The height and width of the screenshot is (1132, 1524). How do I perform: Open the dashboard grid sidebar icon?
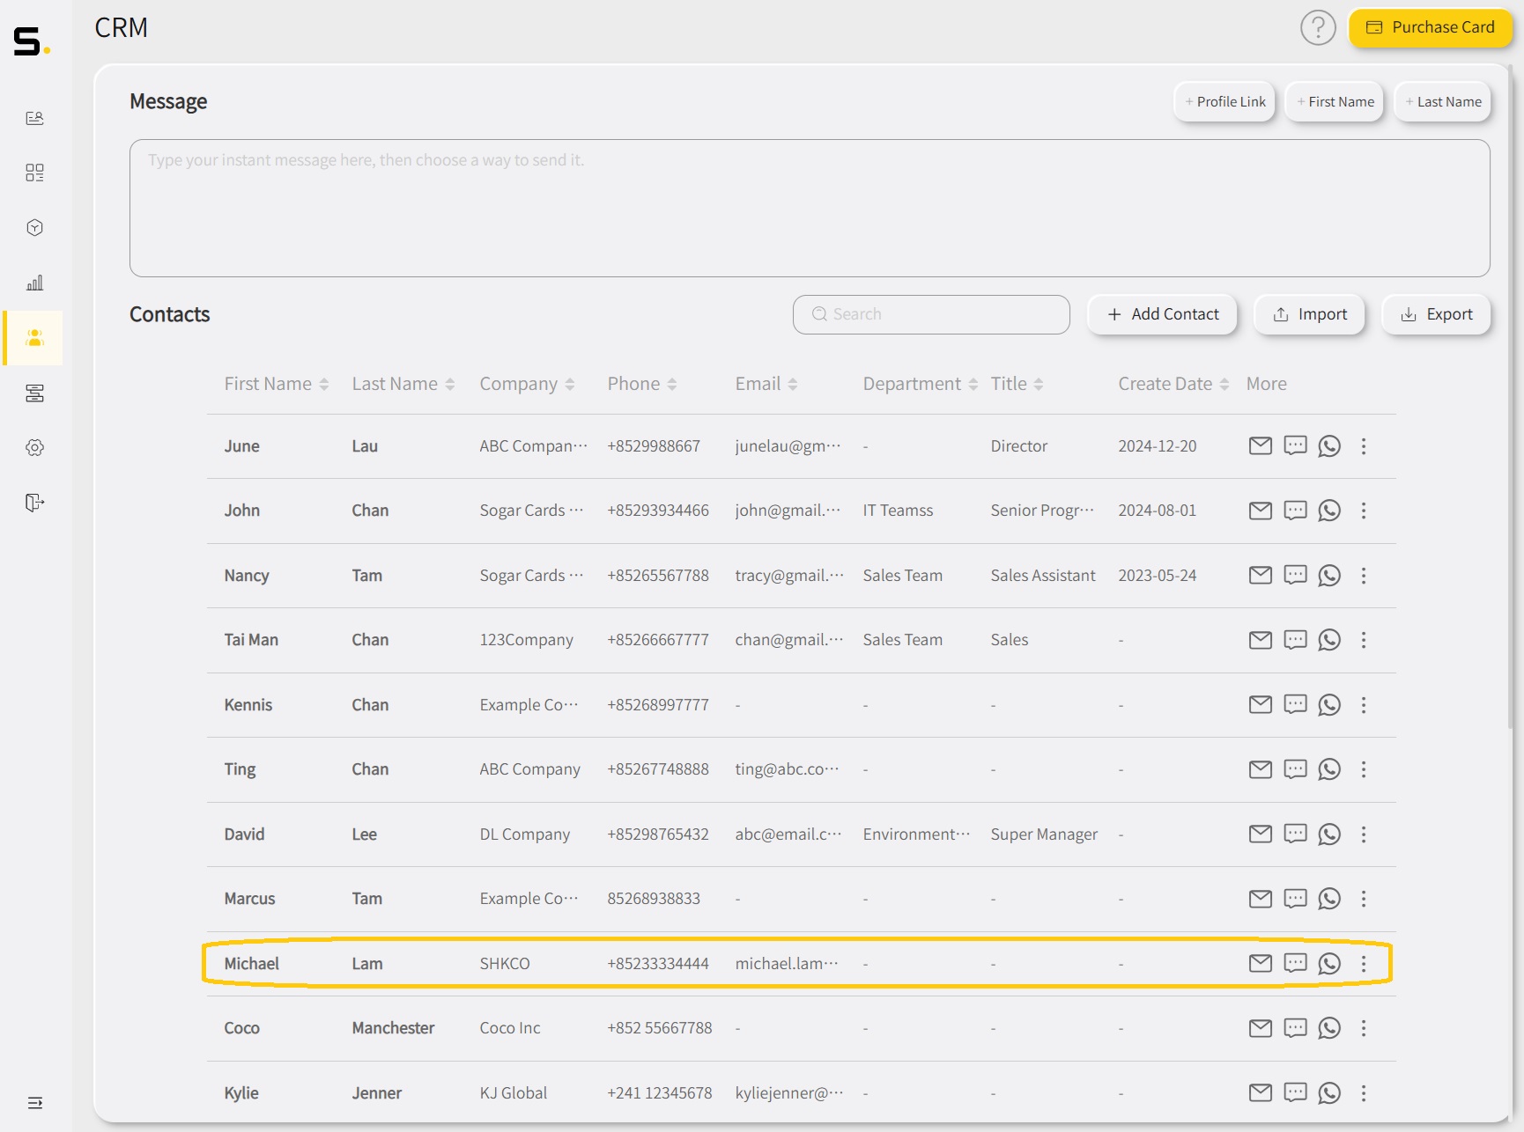tap(34, 173)
